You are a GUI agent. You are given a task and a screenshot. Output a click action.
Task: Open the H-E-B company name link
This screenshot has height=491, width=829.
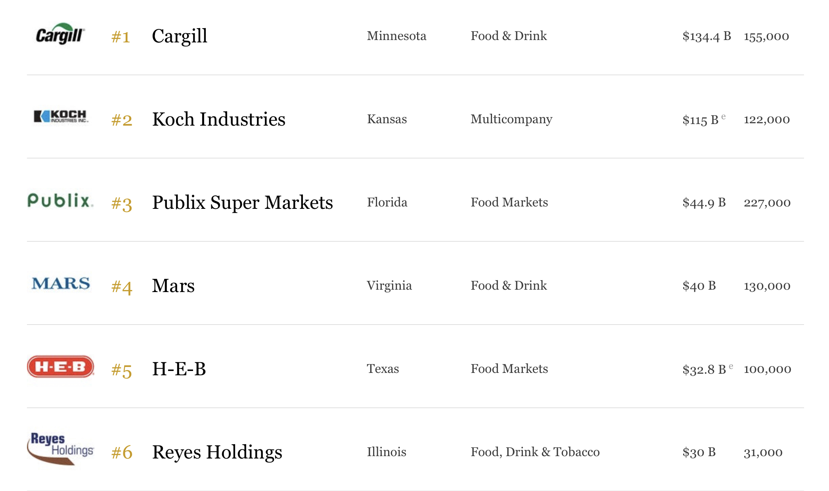tap(179, 369)
